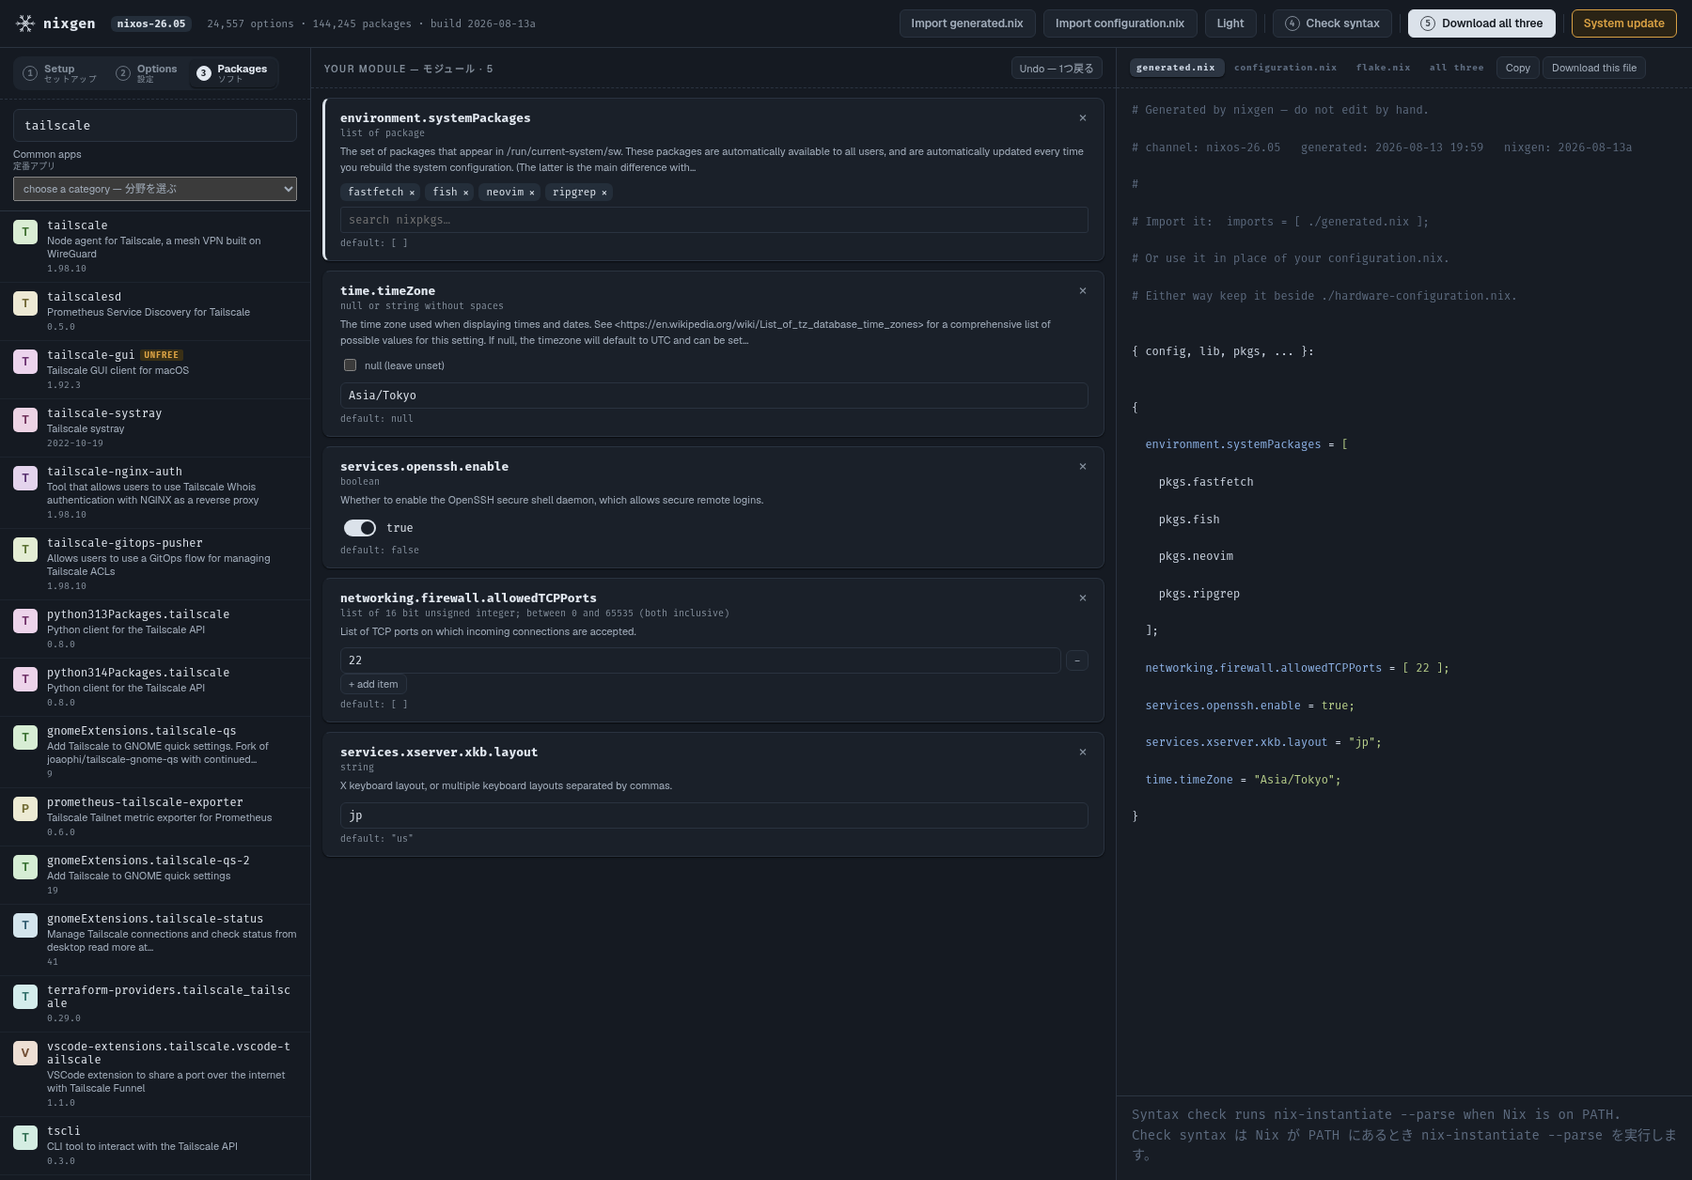Remove the time.timeZone option card
1692x1180 pixels.
1083,291
